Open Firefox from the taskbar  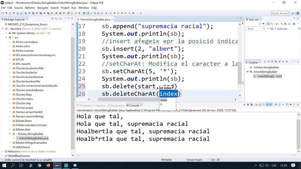pyautogui.click(x=48, y=165)
